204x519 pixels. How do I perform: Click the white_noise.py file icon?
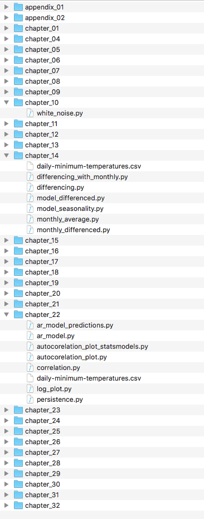click(x=30, y=113)
